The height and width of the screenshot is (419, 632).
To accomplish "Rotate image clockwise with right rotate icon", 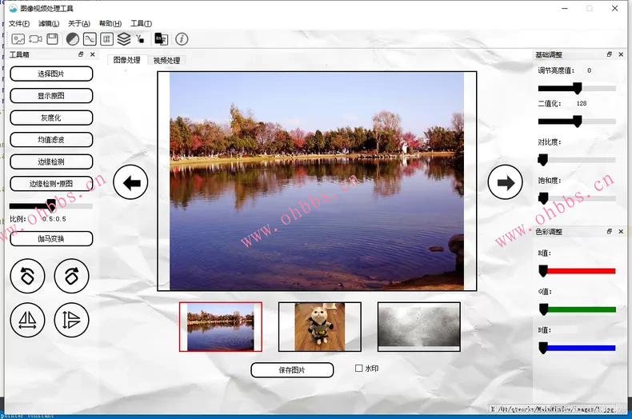I will coord(71,277).
